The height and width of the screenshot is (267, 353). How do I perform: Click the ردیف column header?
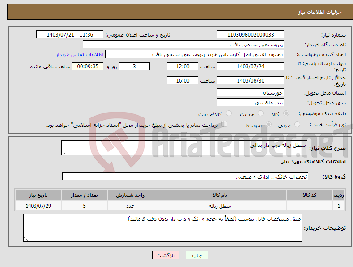(x=339, y=195)
